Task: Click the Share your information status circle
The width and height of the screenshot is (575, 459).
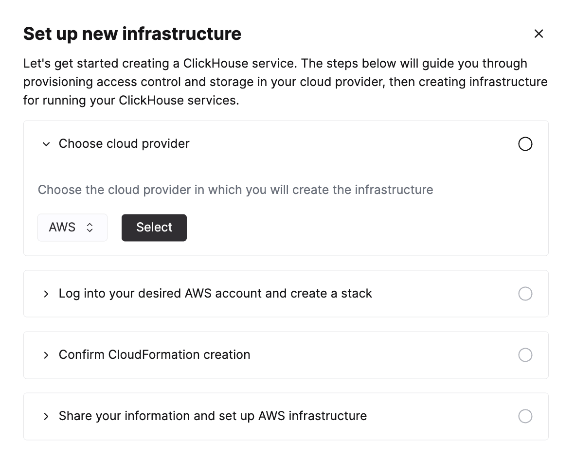Action: [x=525, y=416]
